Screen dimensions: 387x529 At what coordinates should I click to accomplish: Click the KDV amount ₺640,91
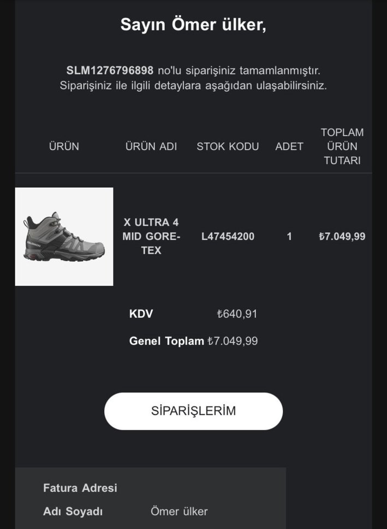(237, 314)
